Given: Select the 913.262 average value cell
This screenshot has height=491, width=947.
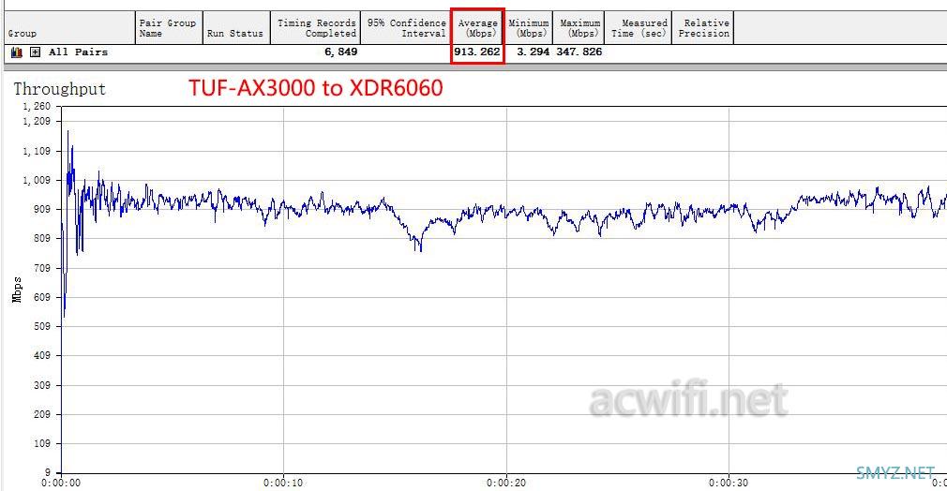Looking at the screenshot, I should tap(477, 52).
